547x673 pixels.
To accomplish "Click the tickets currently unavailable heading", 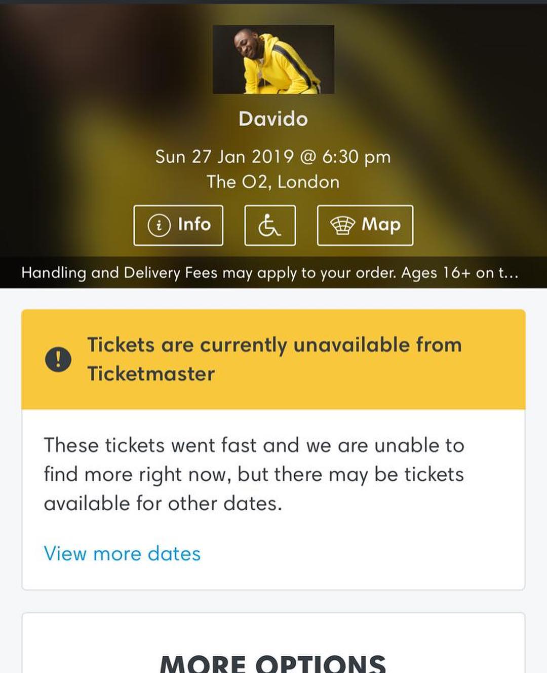I will tap(274, 345).
